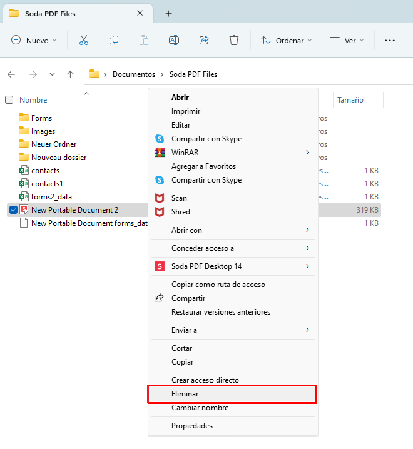Click the Copy icon in toolbar
413x449 pixels.
(114, 41)
